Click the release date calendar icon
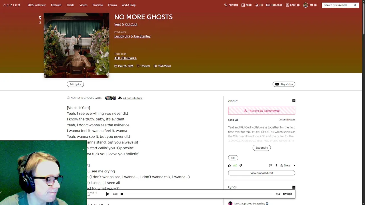Image resolution: width=365 pixels, height=205 pixels. coord(116,66)
